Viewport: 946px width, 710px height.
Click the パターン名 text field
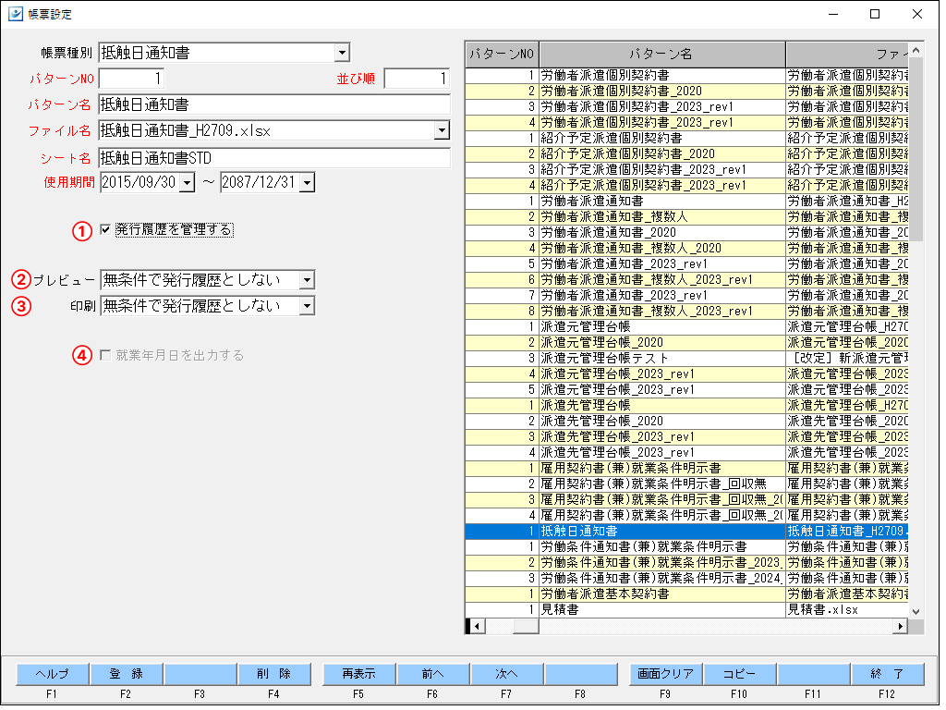273,104
